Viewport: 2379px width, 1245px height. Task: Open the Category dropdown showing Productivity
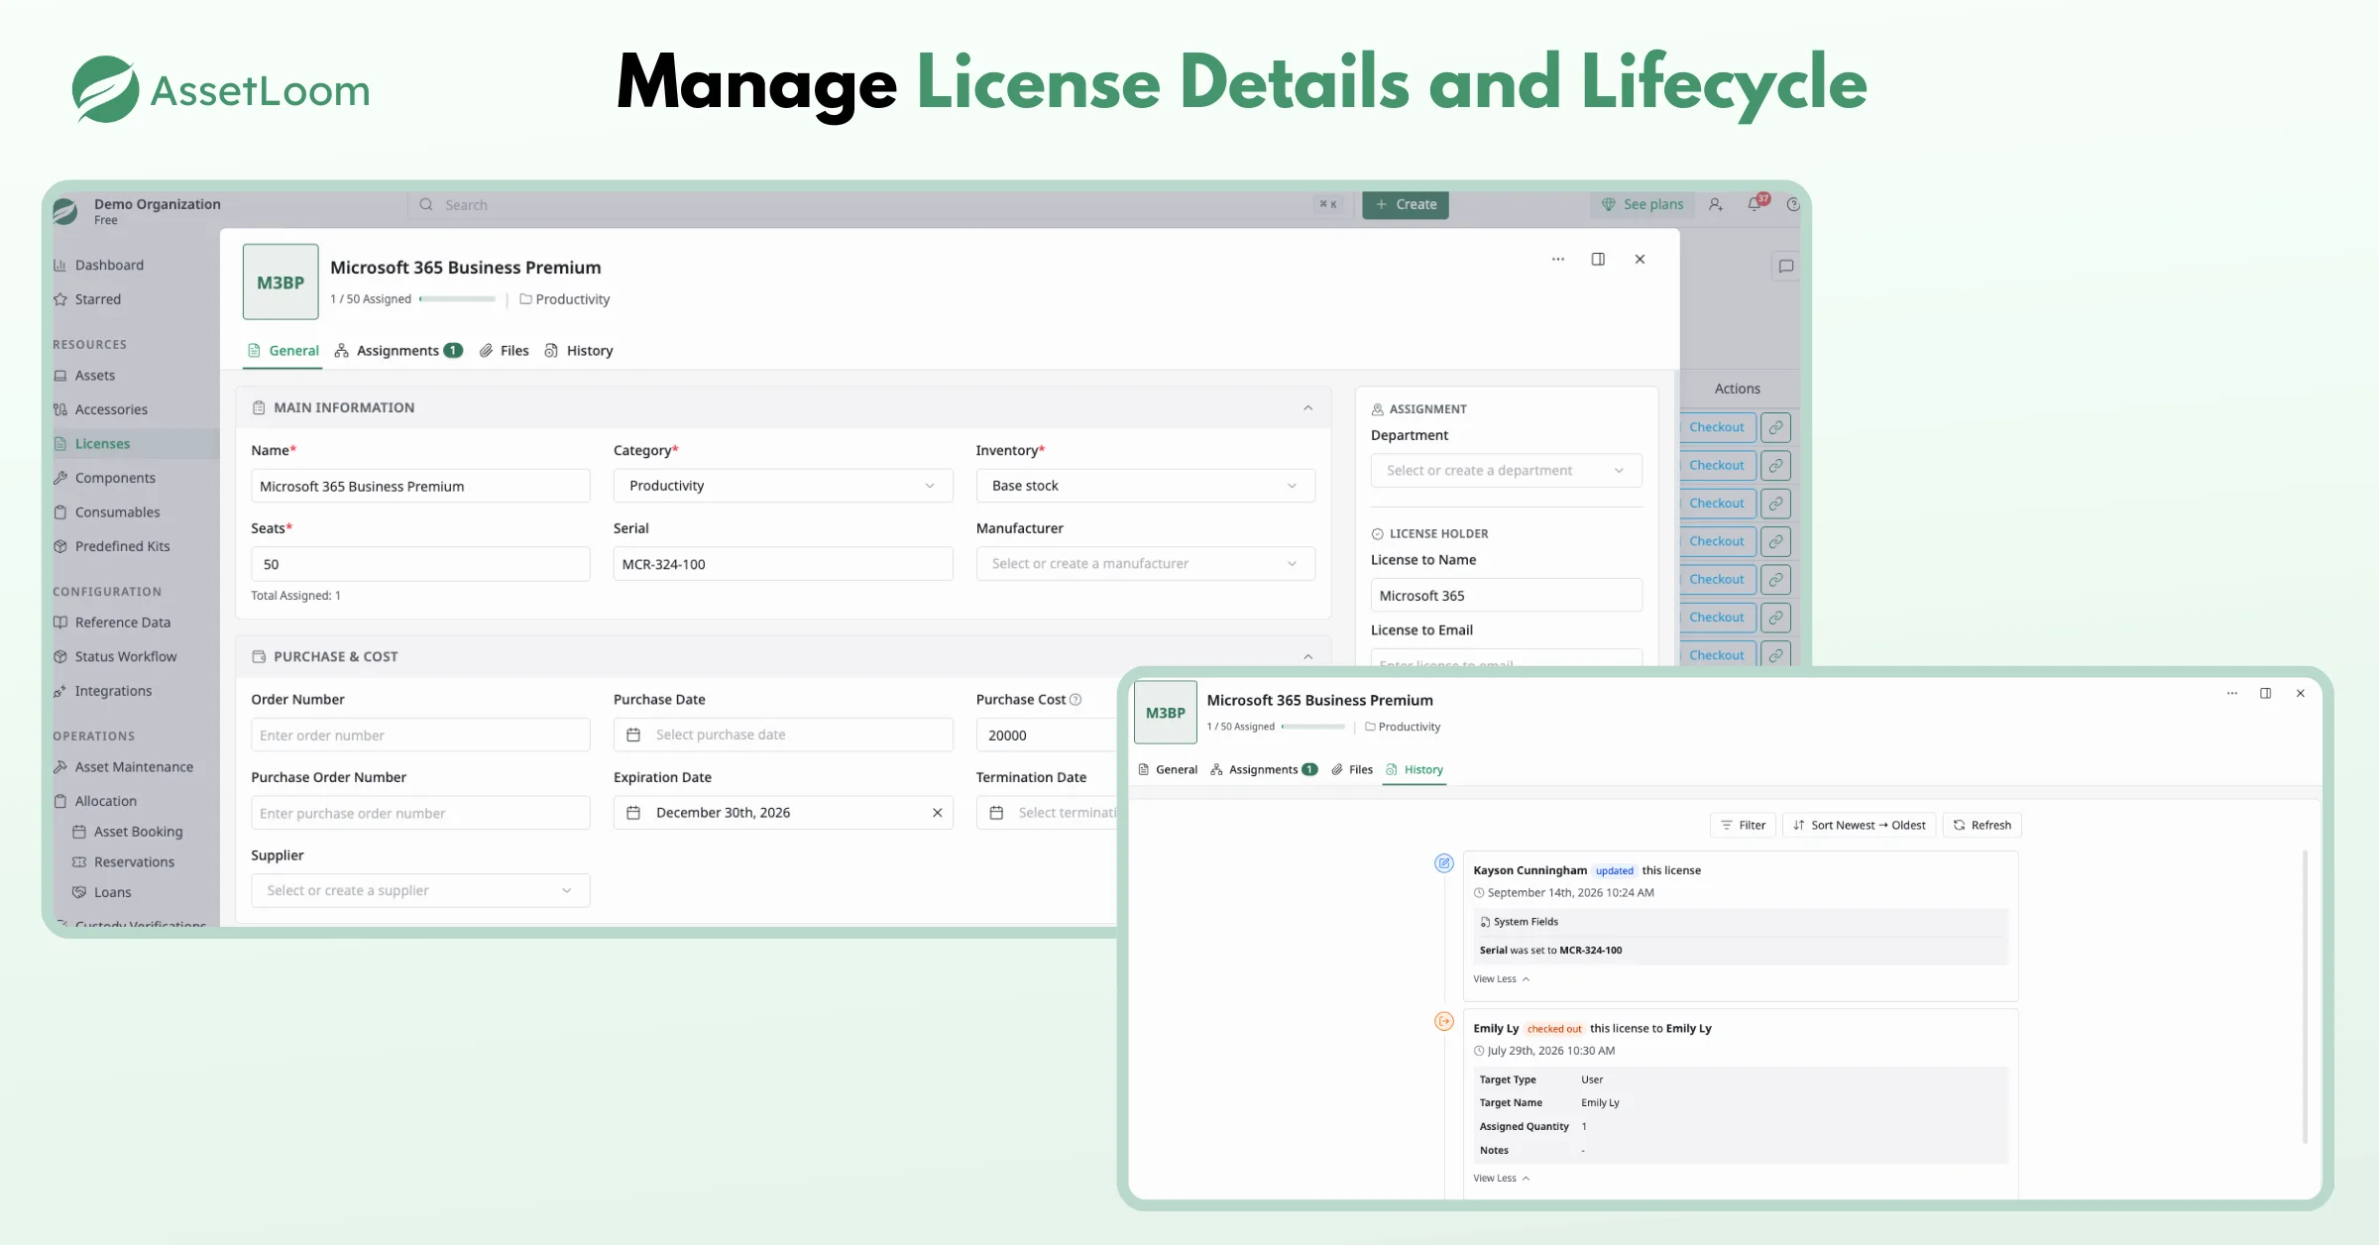783,486
